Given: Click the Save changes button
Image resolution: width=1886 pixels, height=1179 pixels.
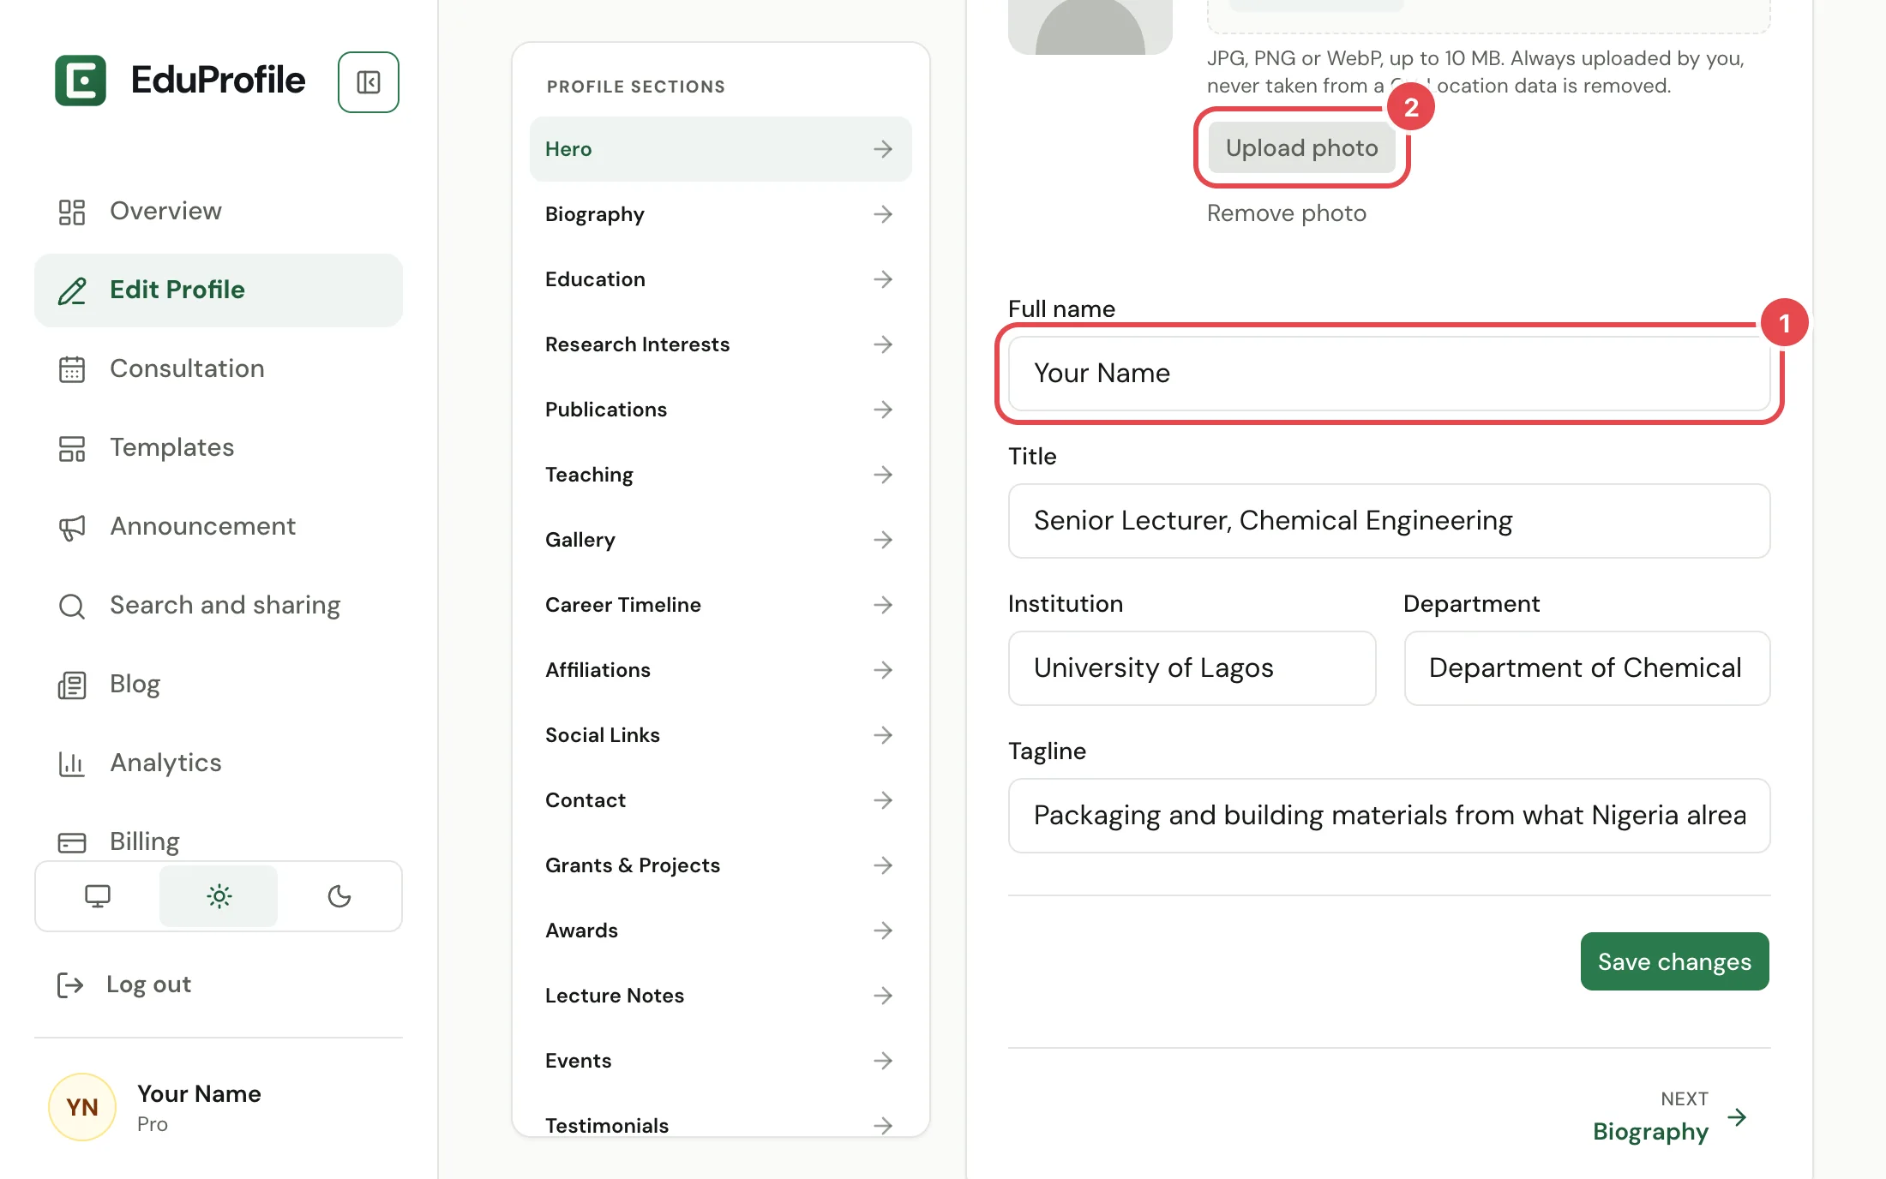Looking at the screenshot, I should tap(1674, 961).
